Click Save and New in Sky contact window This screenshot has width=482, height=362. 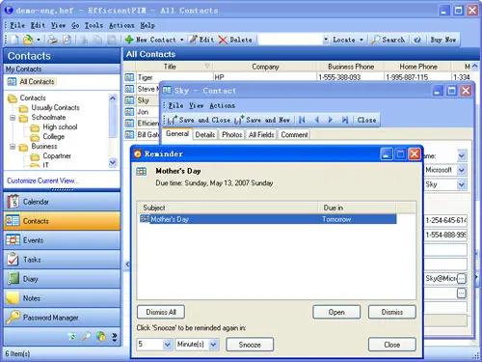click(x=262, y=120)
